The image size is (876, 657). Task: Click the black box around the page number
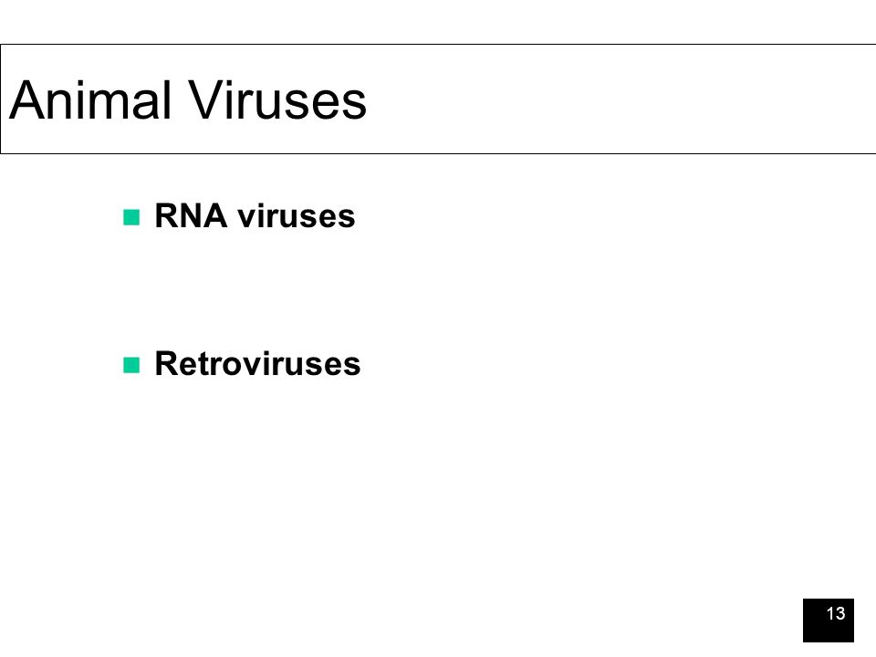829,620
